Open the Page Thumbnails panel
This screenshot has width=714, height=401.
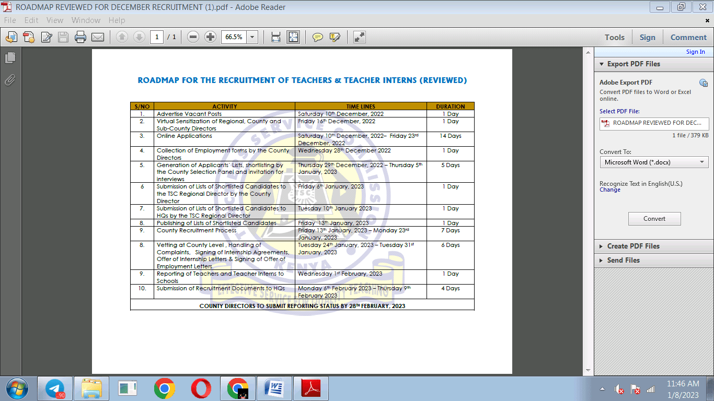(10, 57)
